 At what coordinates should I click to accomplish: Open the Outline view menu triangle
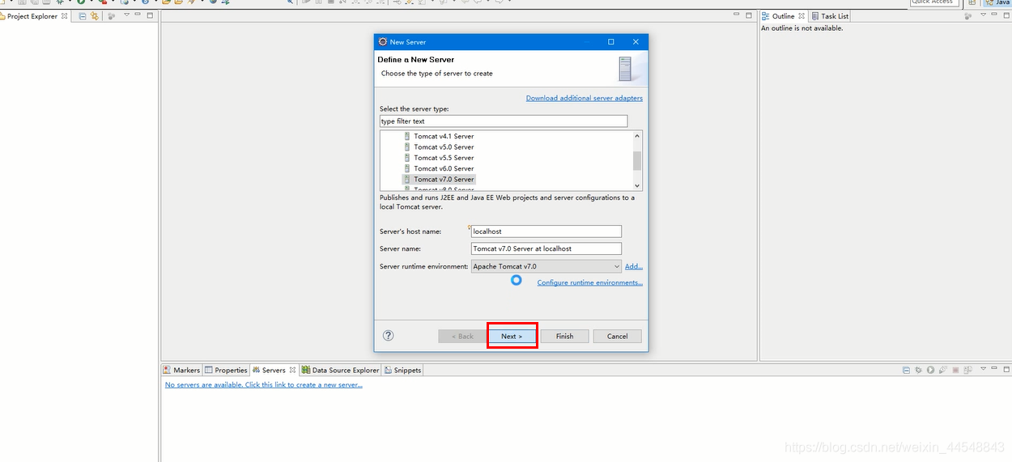tap(983, 15)
